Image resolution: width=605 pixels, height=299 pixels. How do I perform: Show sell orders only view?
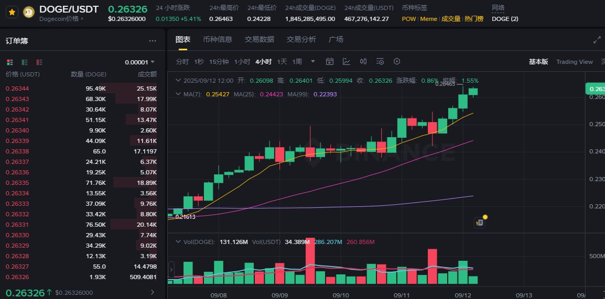point(39,62)
